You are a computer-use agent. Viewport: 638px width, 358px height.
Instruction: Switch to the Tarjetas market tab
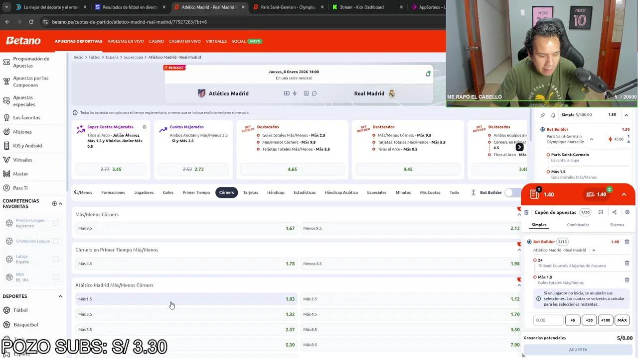coord(250,192)
